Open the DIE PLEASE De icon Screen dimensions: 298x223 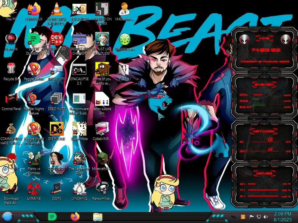(57, 131)
